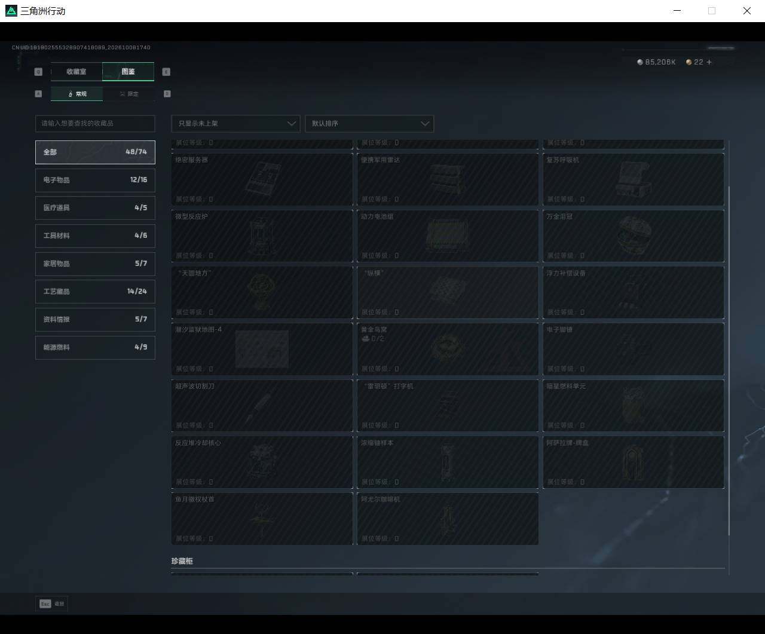Select the 阿萨拉牌-牌盒 card box icon
Screen dimensions: 765x634
pos(633,462)
